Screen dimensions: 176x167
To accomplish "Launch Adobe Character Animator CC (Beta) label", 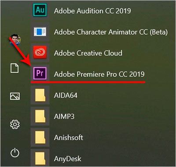I will point(111,32).
